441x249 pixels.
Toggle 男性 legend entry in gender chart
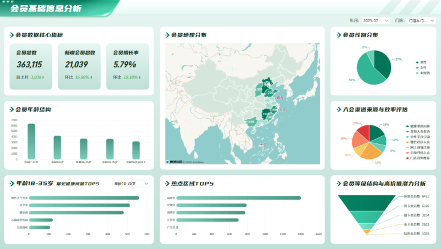[x=422, y=62]
